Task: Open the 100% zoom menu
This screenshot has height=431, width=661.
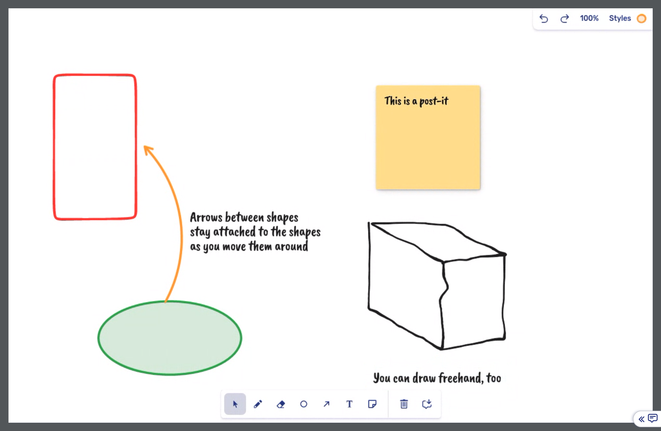Action: pos(589,18)
